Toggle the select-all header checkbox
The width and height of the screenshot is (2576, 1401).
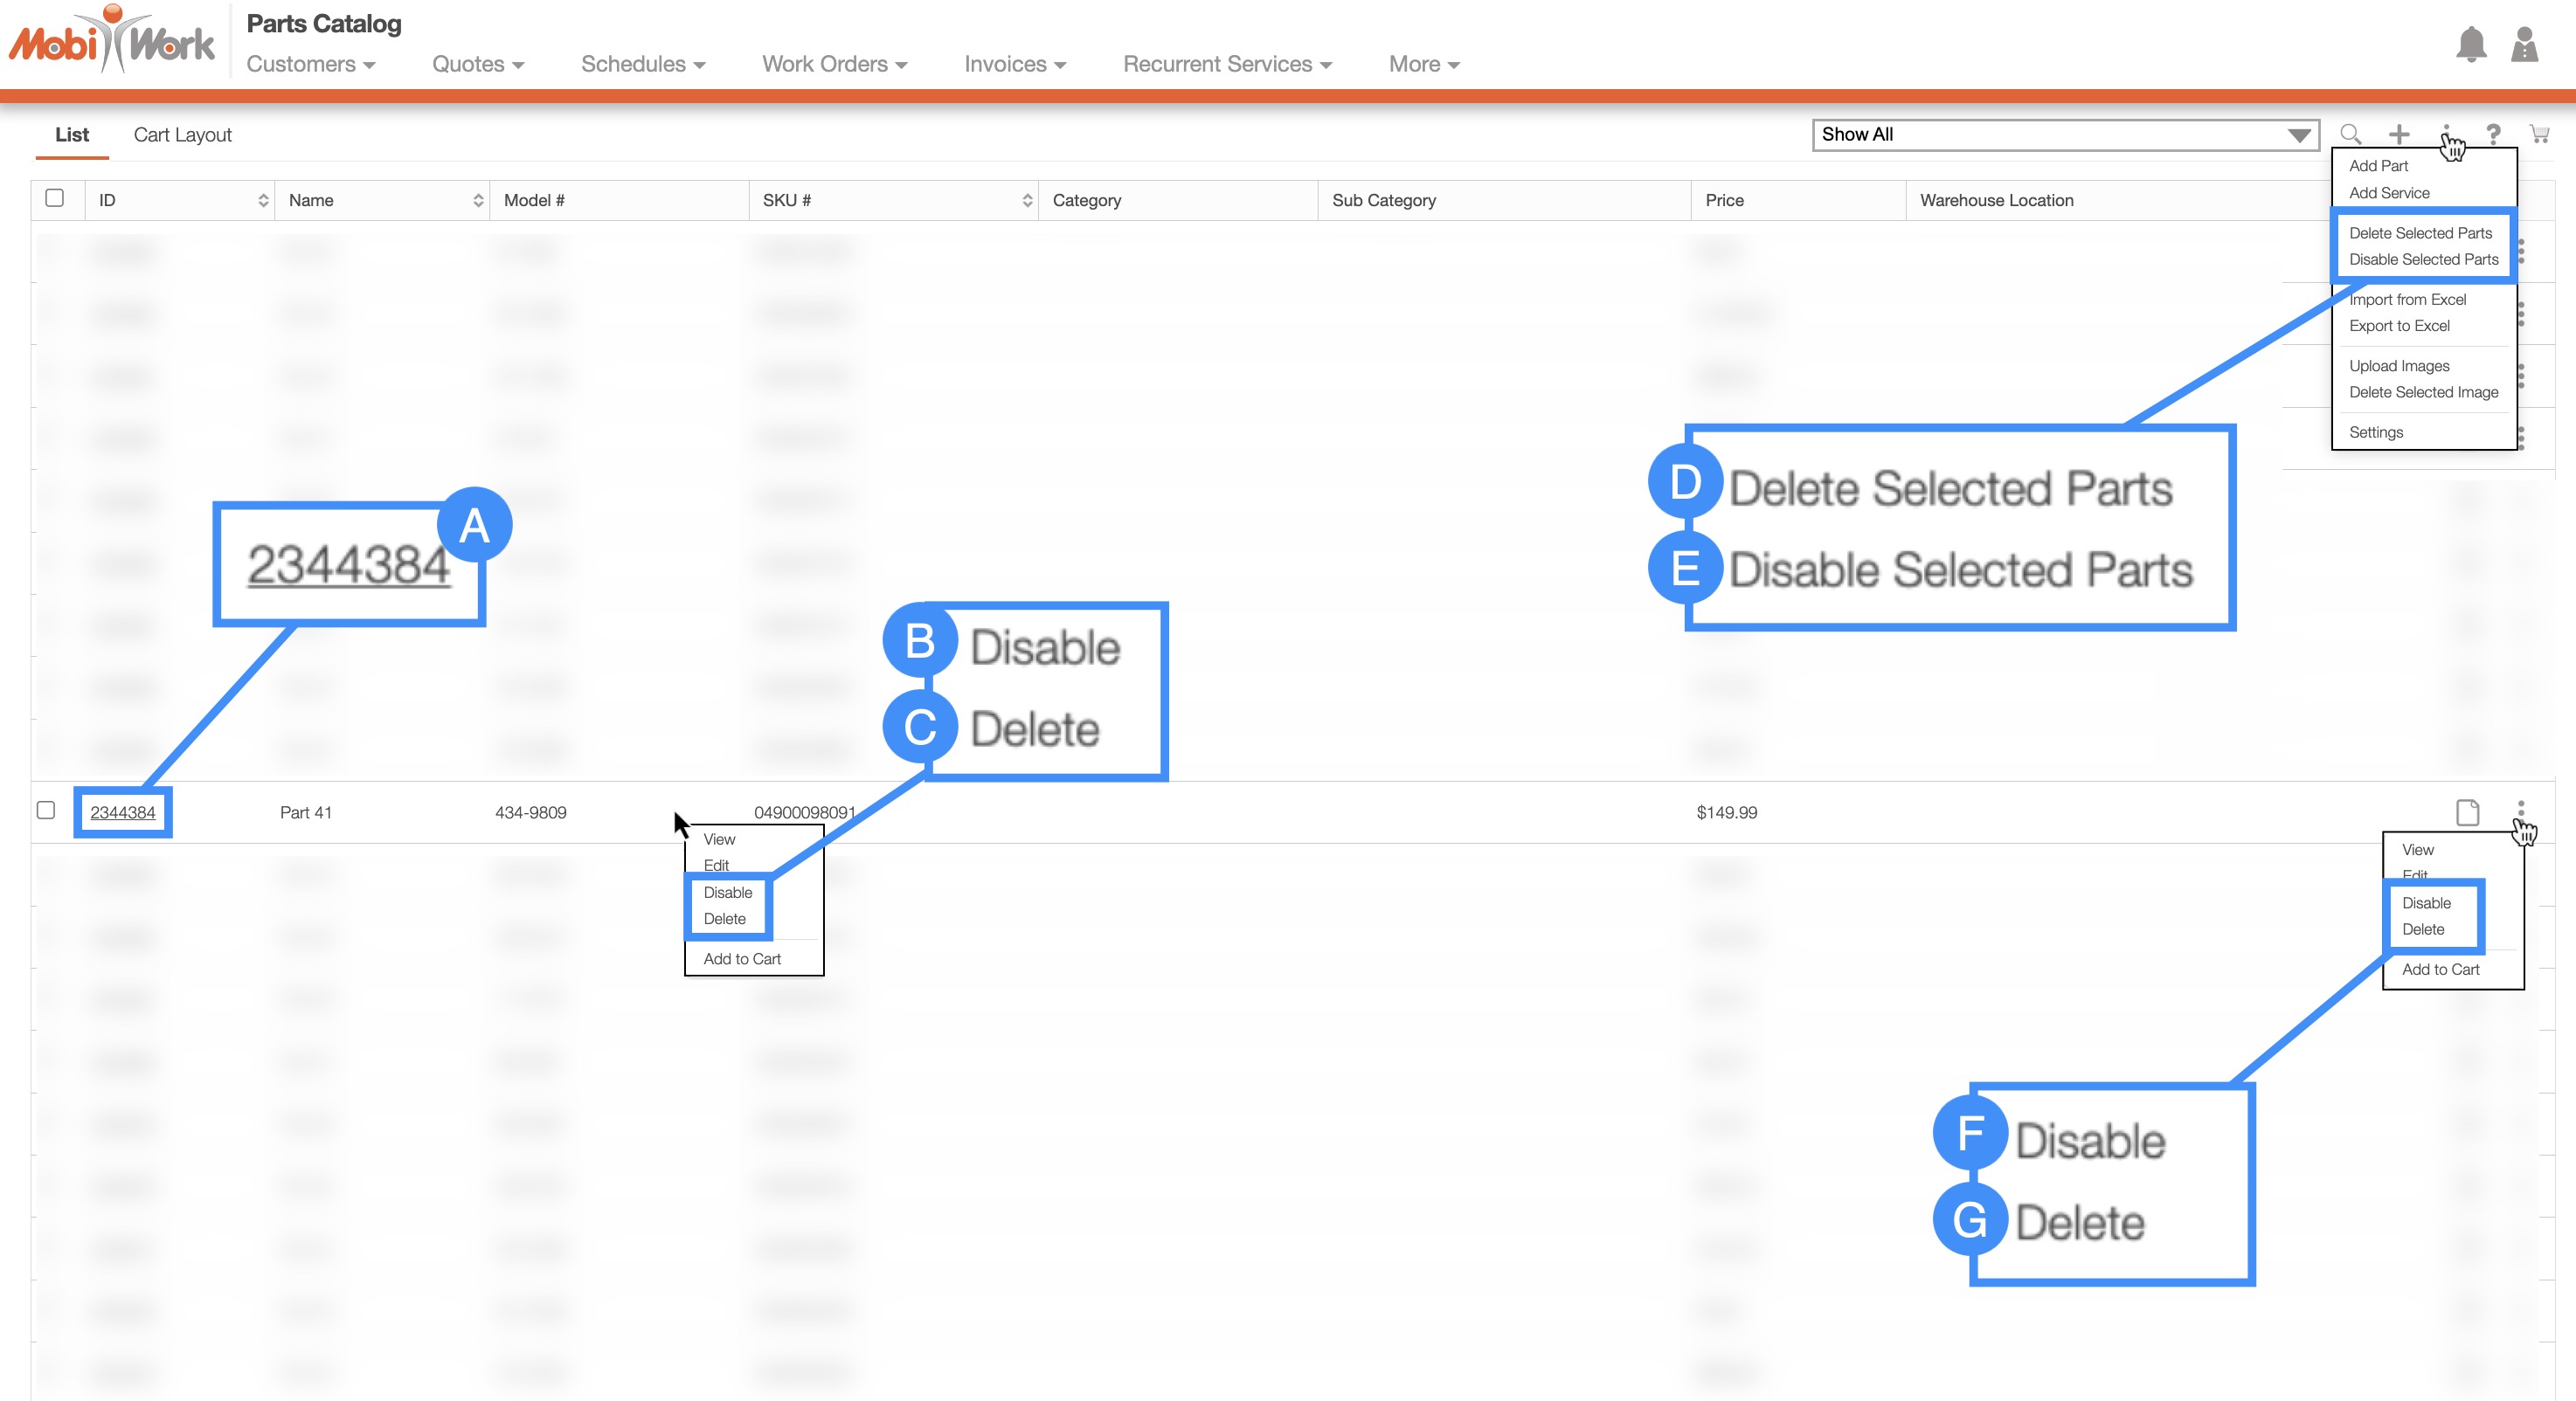(x=55, y=198)
